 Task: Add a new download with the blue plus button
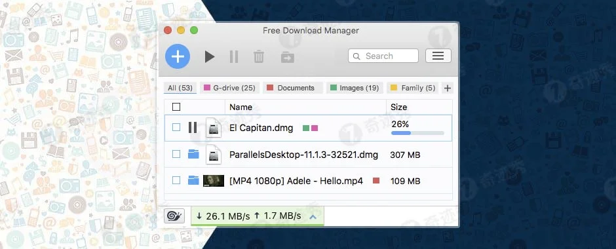tap(178, 56)
